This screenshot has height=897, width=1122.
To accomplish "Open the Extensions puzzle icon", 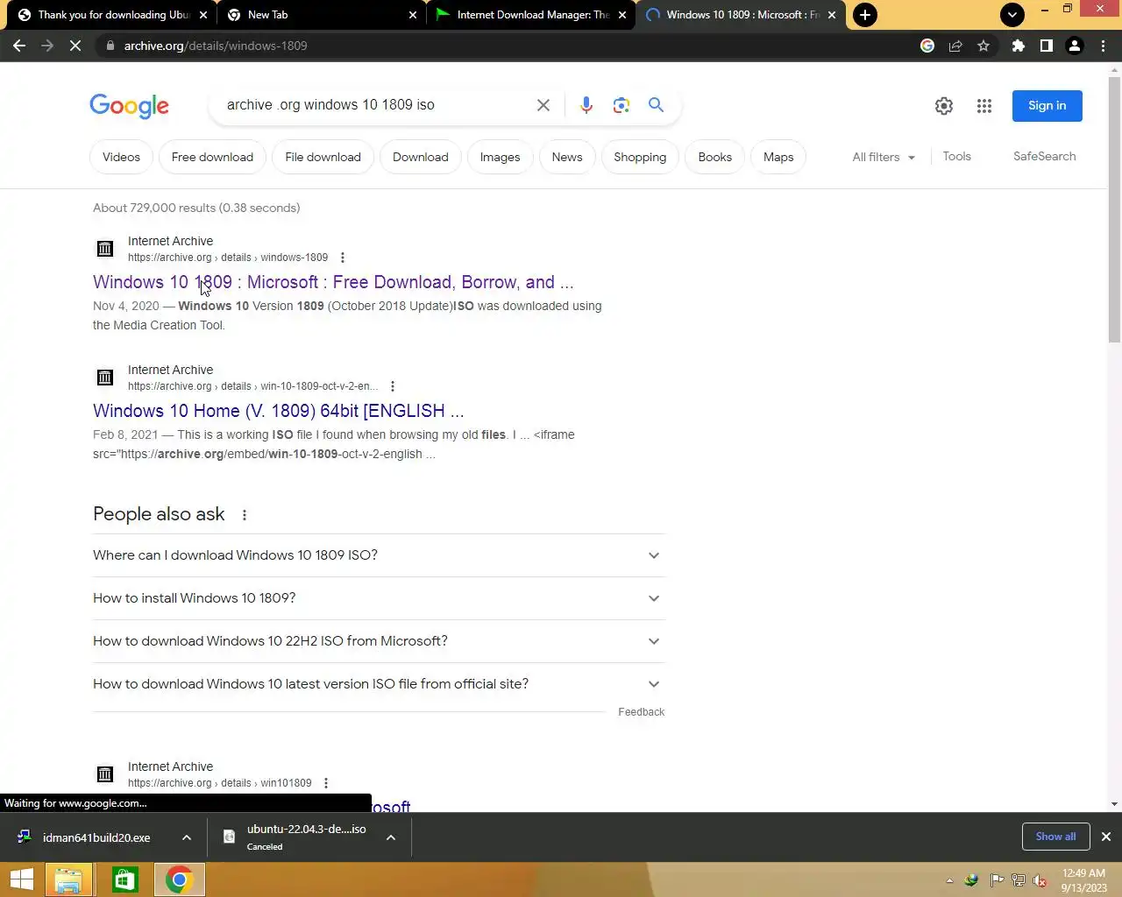I will click(x=1019, y=46).
